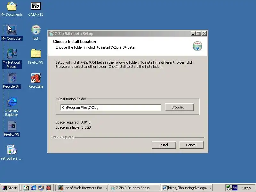The height and width of the screenshot is (192, 256).
Task: Click the Show Desktop quick launch icon
Action: [26, 188]
